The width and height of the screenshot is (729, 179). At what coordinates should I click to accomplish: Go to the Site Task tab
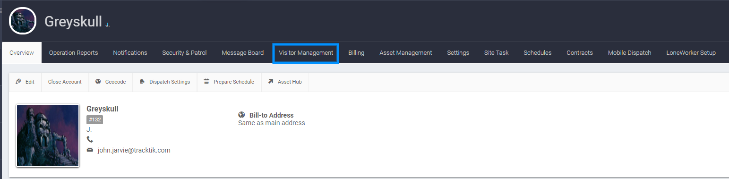tap(496, 53)
